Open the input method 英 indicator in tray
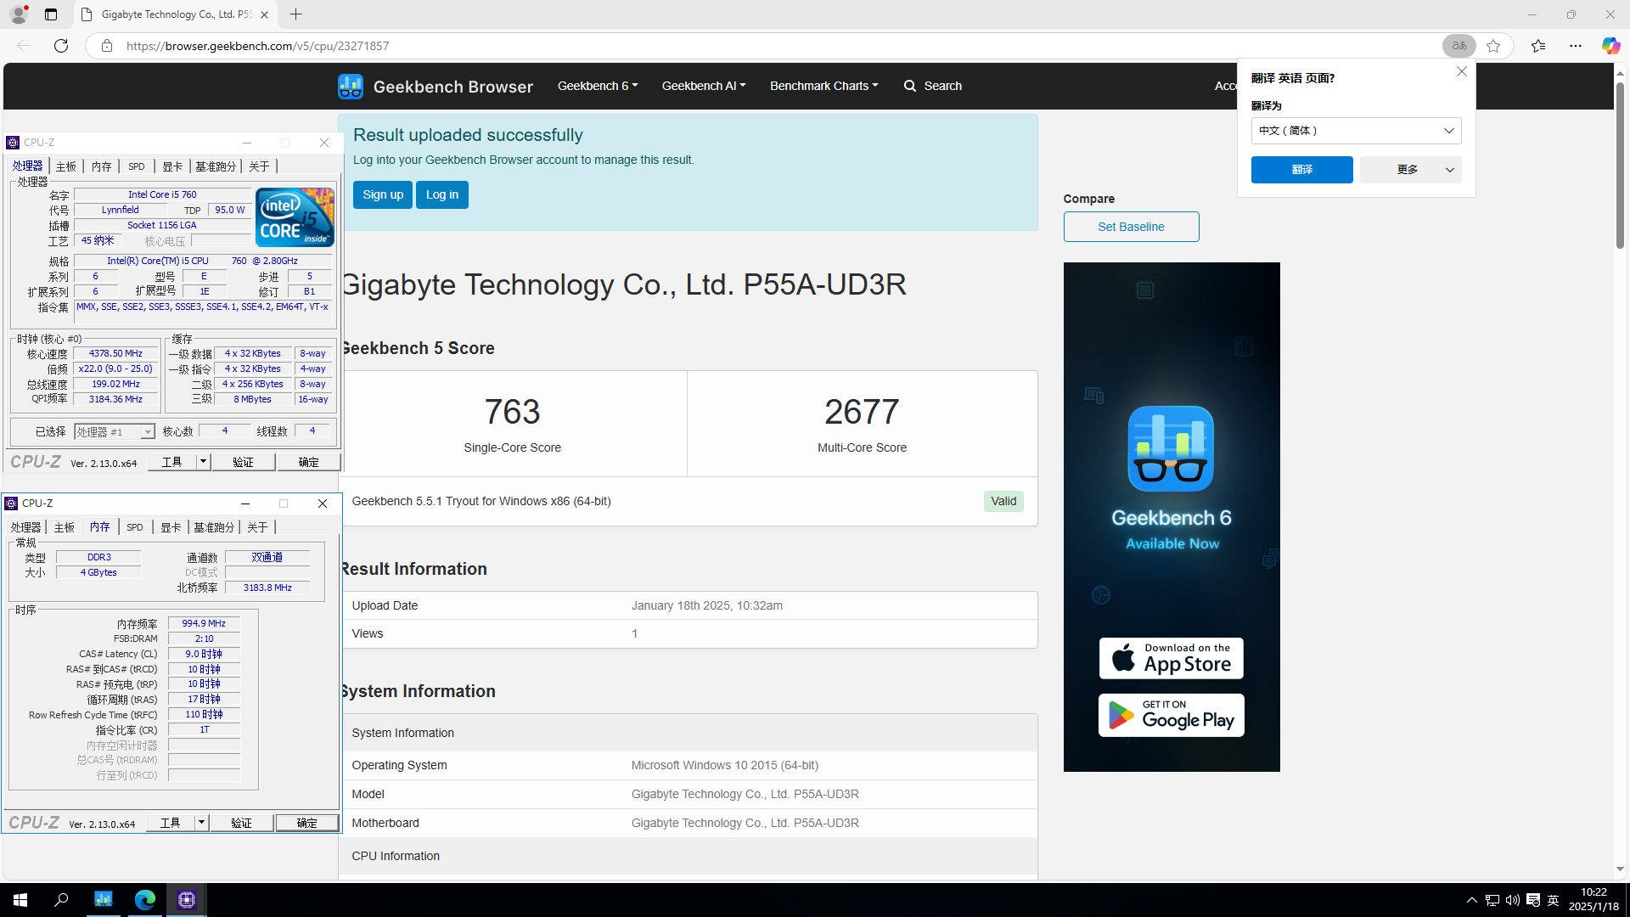Viewport: 1630px width, 917px height. tap(1554, 900)
